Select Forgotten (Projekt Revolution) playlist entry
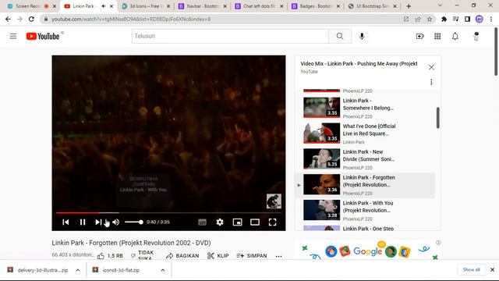Screen dimensions: 499x281 365,185
